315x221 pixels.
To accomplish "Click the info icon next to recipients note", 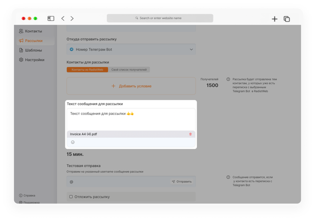I will click(228, 79).
